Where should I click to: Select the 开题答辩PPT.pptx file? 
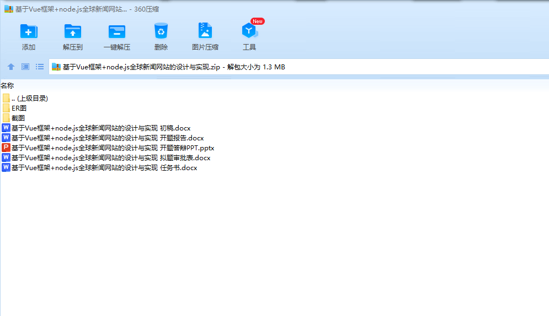tap(108, 148)
